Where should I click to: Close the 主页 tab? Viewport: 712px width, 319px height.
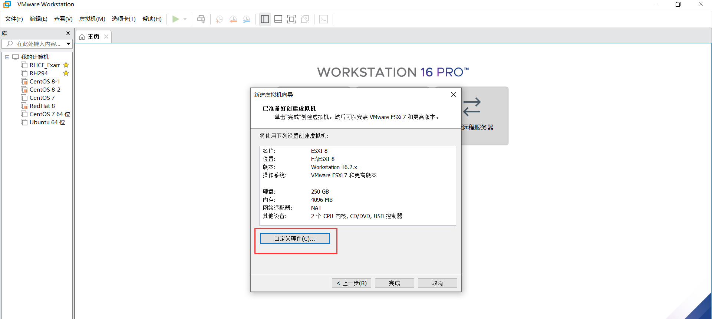tap(106, 37)
